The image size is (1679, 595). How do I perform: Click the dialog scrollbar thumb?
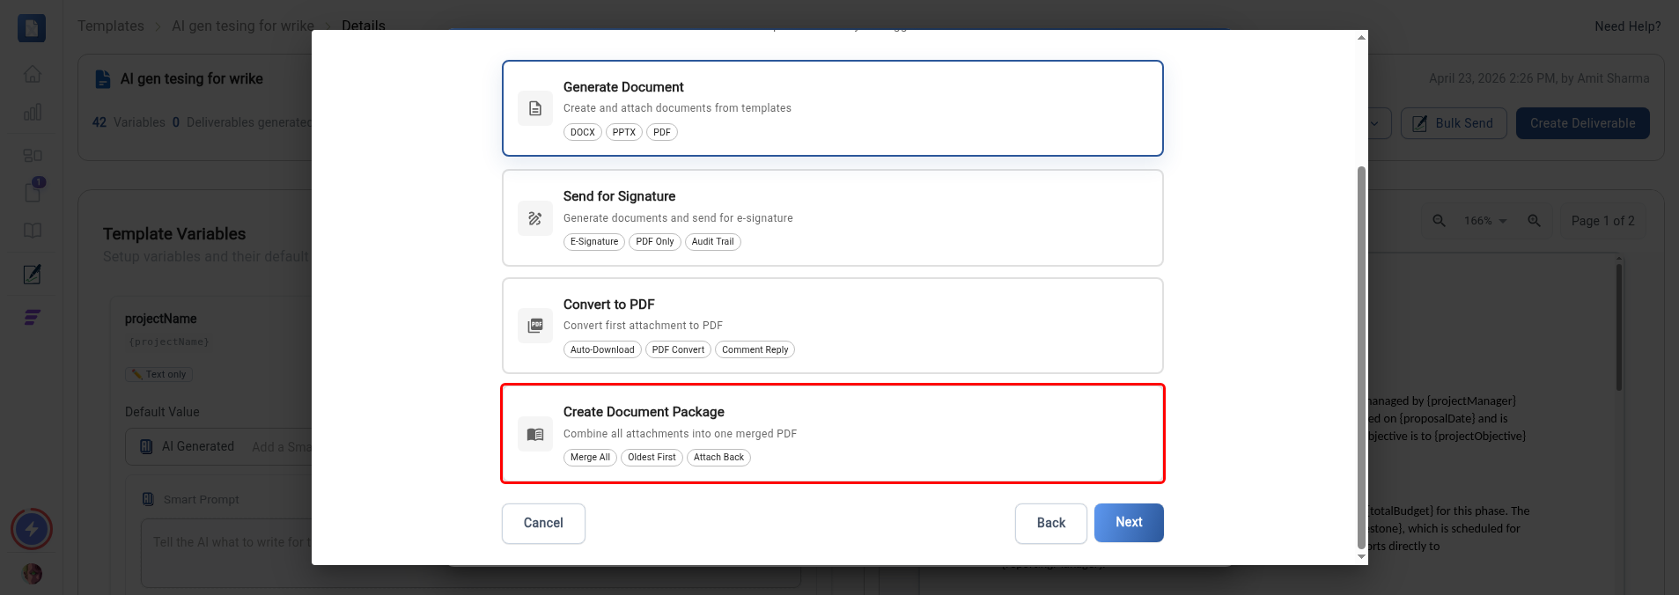coord(1361,357)
